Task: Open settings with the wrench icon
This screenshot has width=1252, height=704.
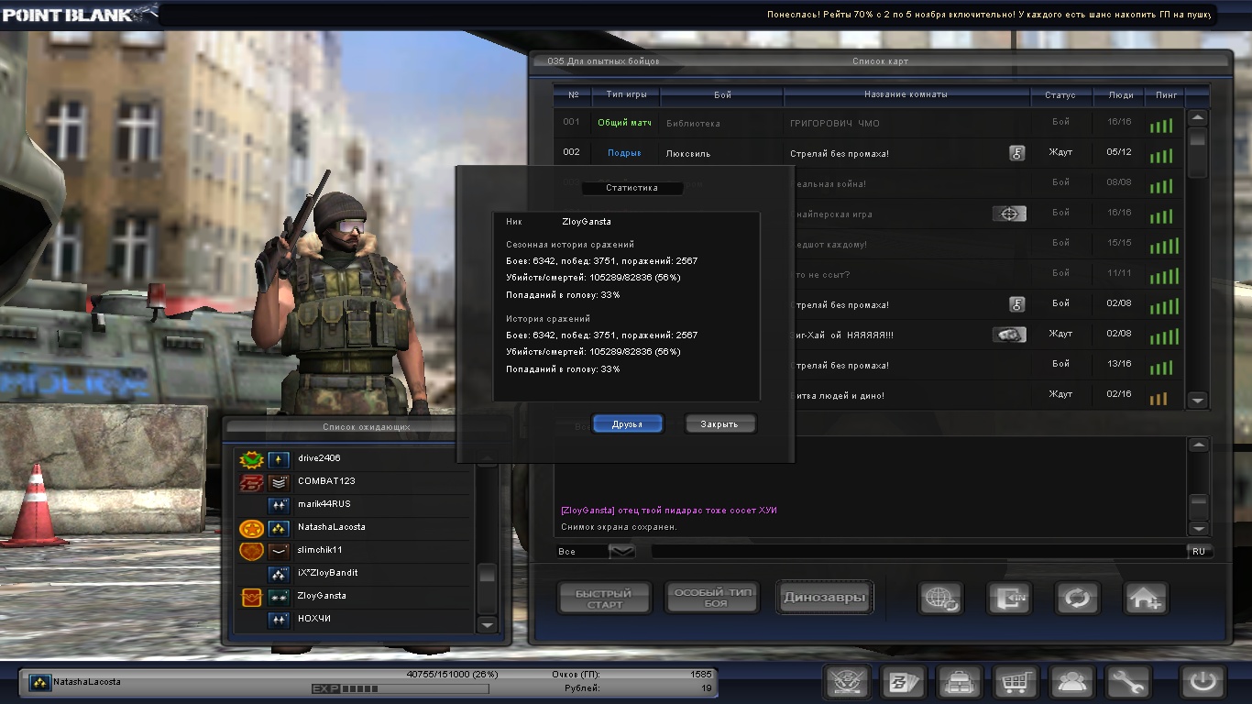Action: [1128, 683]
